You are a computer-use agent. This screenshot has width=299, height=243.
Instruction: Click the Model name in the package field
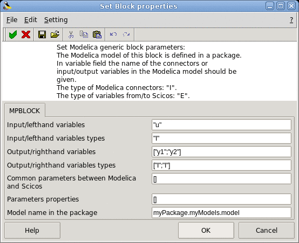coord(221,212)
